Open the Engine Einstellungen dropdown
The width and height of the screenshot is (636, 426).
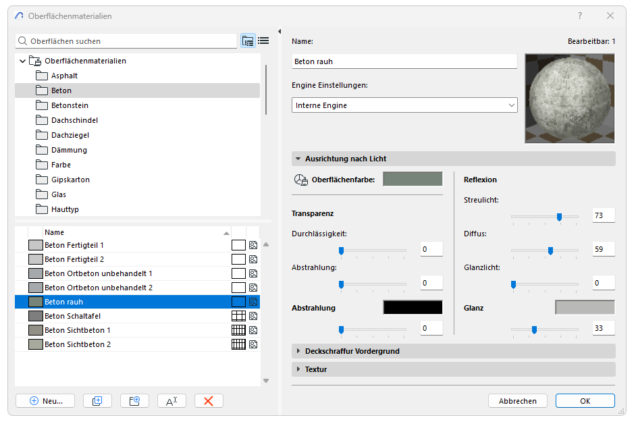pos(404,105)
